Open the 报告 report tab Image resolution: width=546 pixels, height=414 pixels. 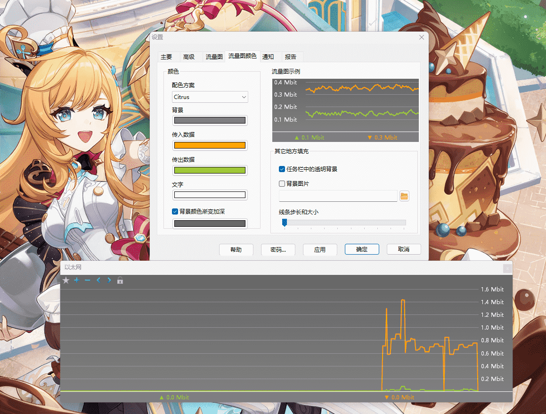(291, 57)
